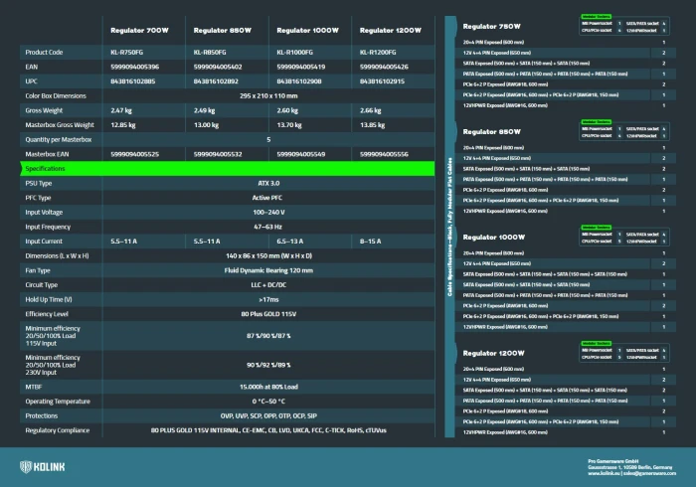Select the 'Pro Gamersware GmbH' company name
Screen dimensions: 696x487
(x=613, y=461)
